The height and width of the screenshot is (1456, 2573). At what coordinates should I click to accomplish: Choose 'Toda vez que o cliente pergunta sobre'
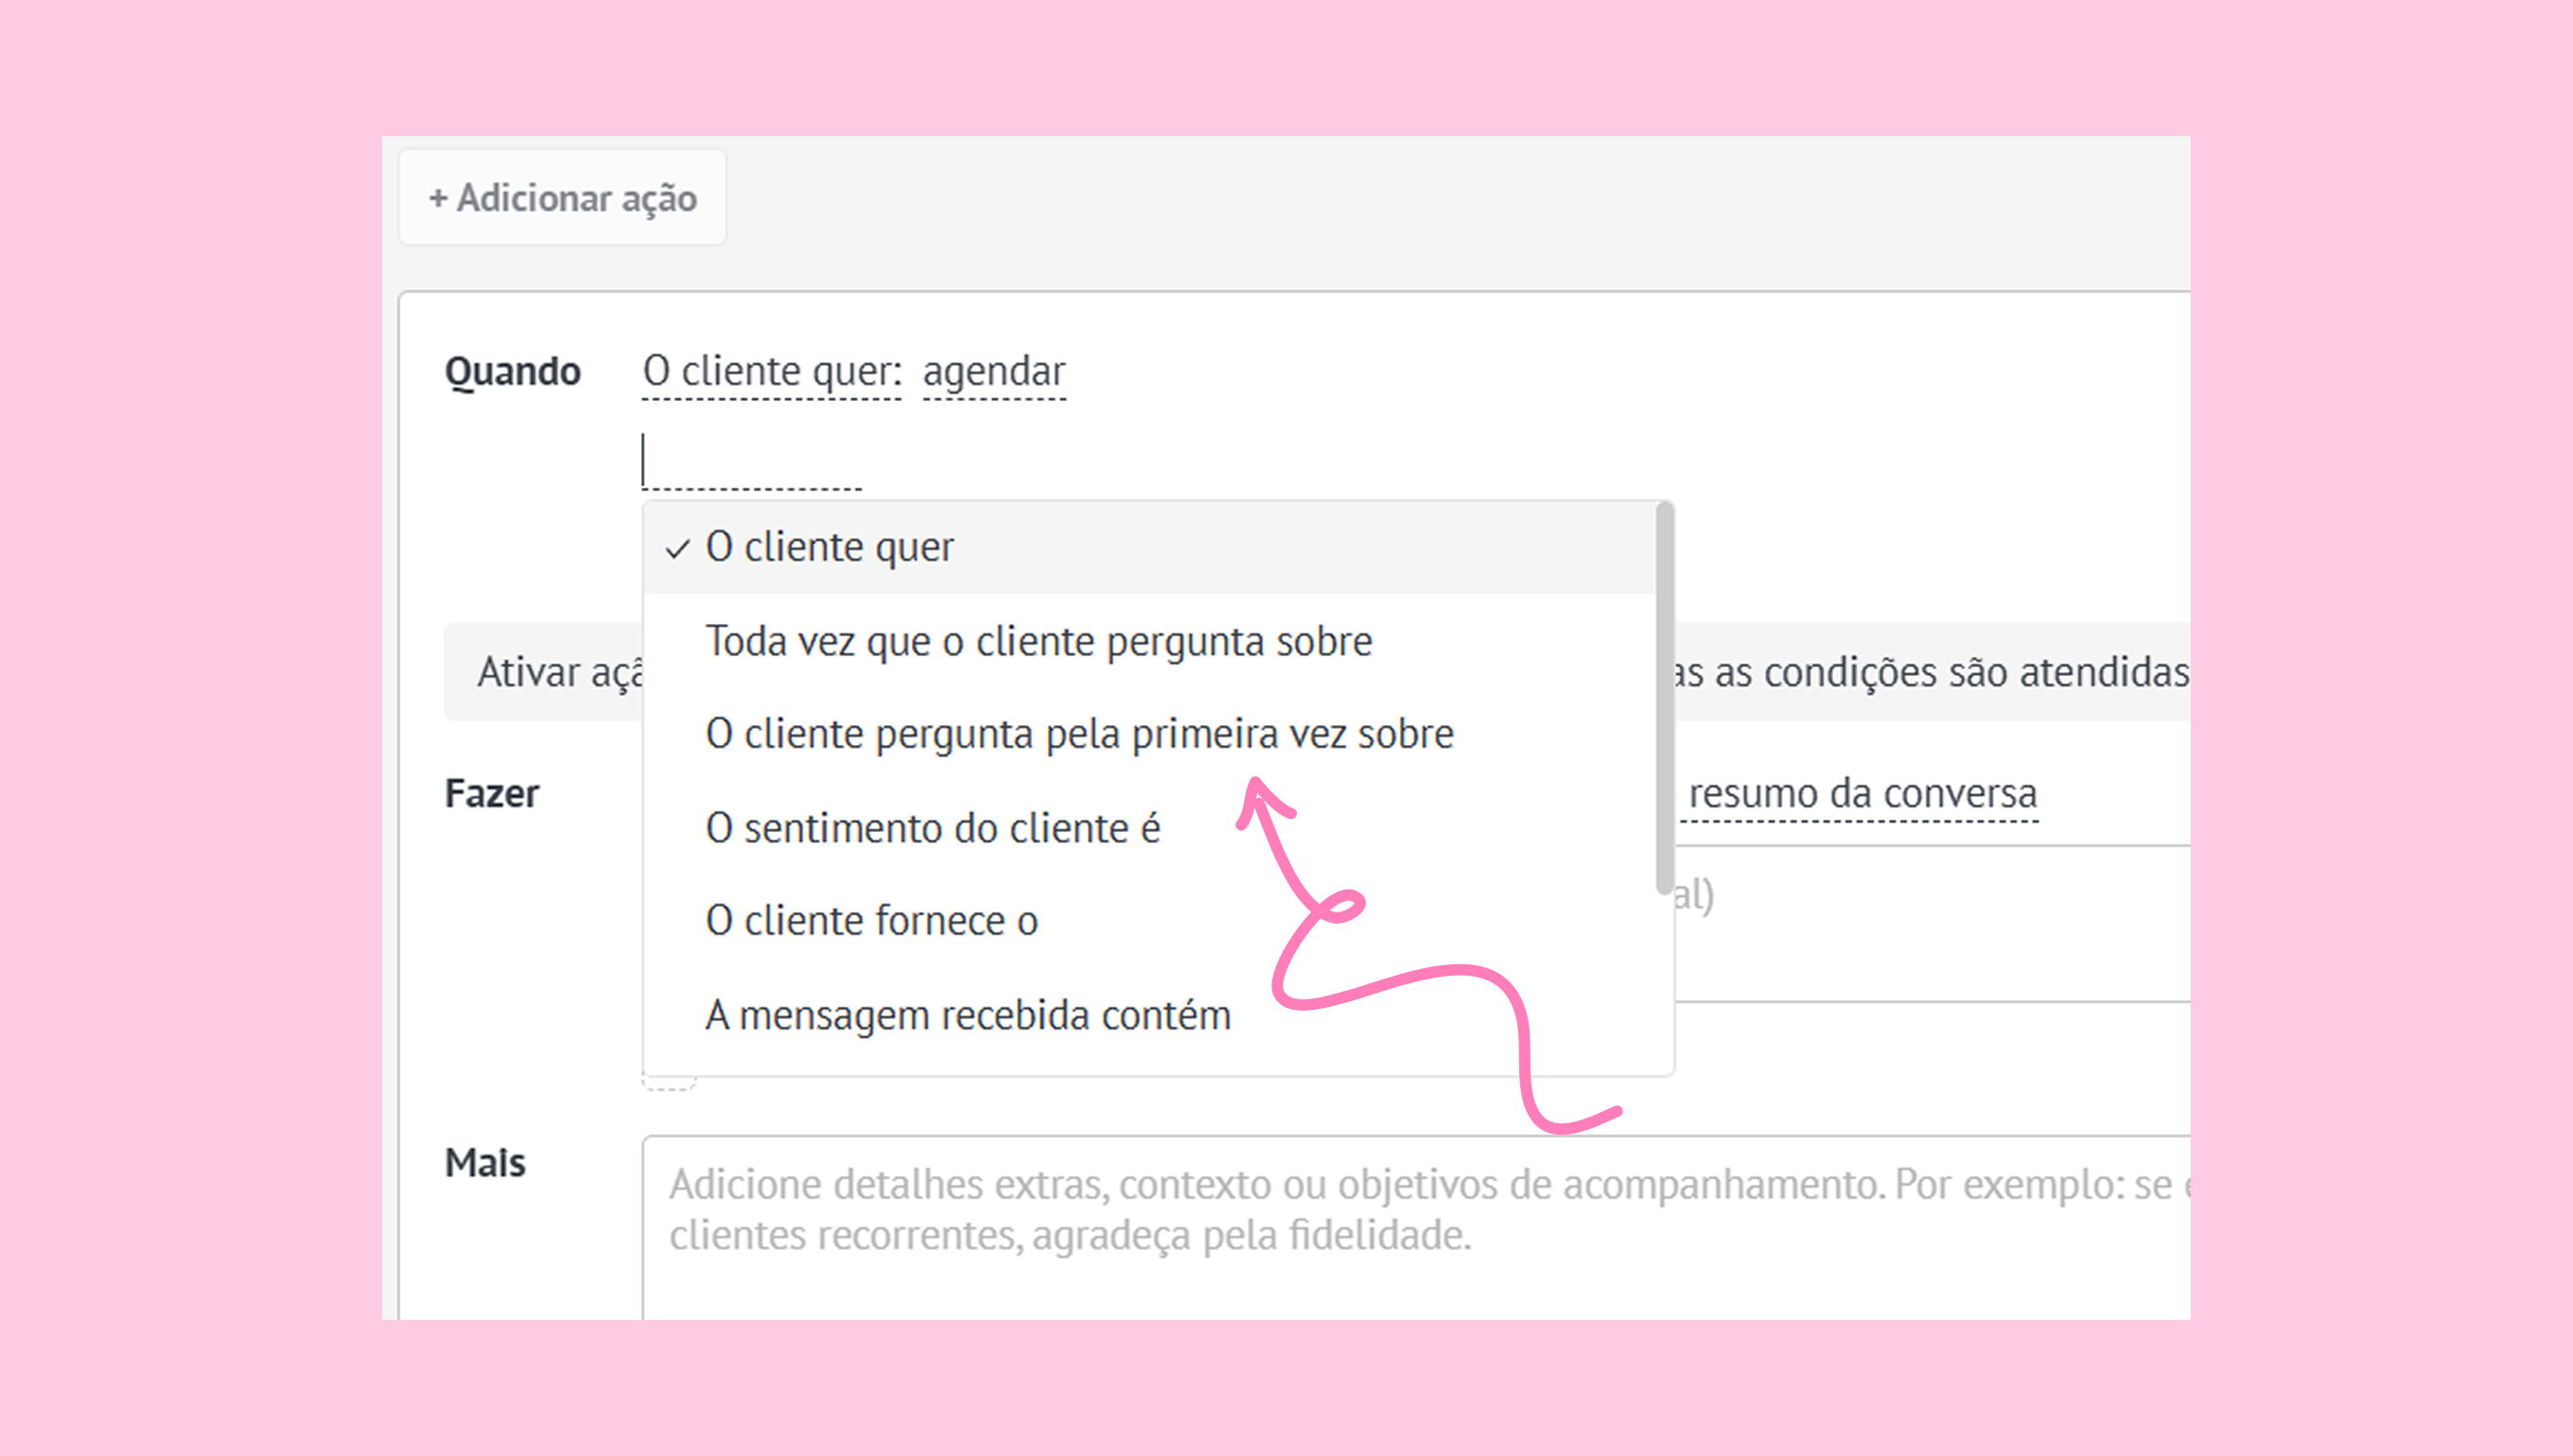1038,642
